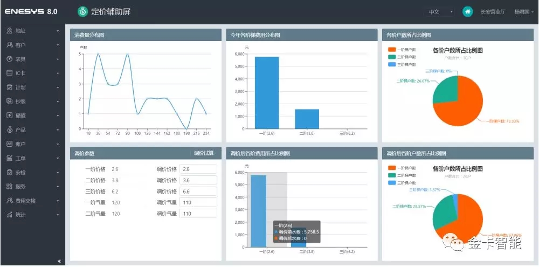Open the 安检 menu item

(x=33, y=173)
